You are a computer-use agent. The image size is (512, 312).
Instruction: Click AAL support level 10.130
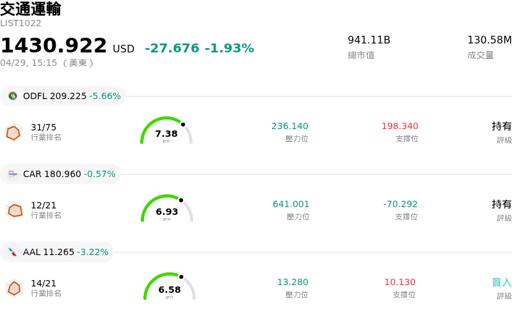[400, 282]
